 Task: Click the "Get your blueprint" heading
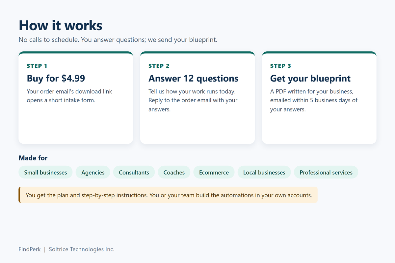[310, 78]
